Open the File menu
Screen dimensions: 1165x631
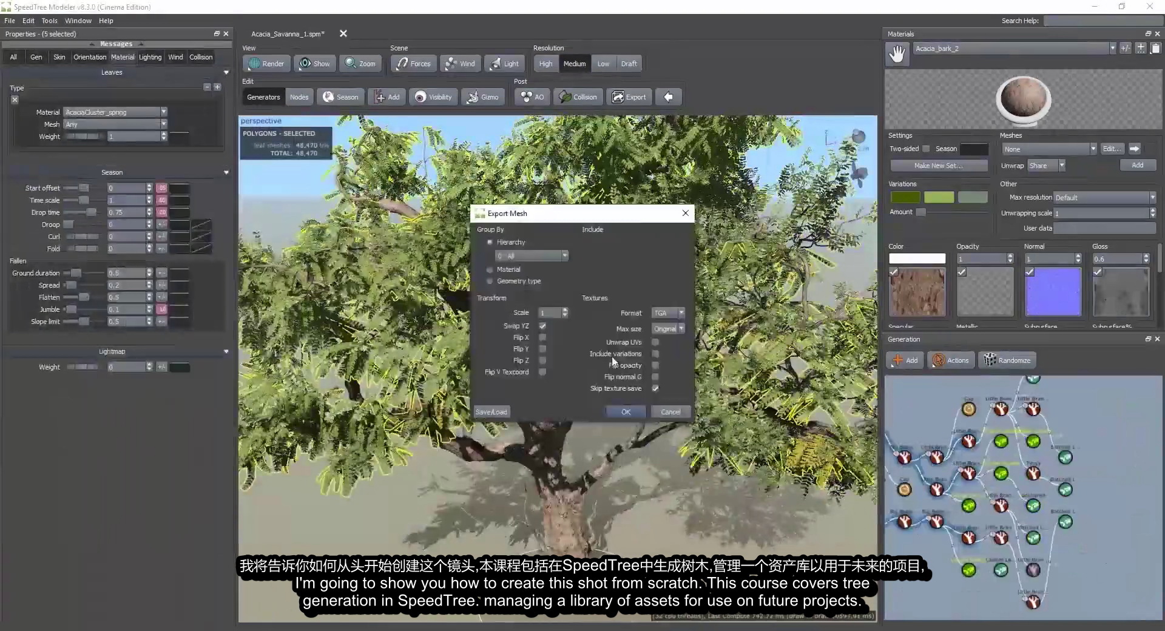10,21
